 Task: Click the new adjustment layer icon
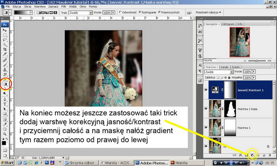252,156
